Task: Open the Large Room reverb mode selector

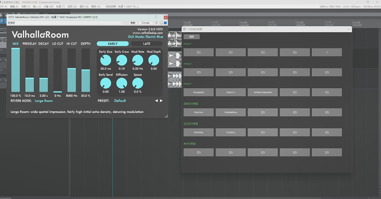Action: click(x=44, y=101)
